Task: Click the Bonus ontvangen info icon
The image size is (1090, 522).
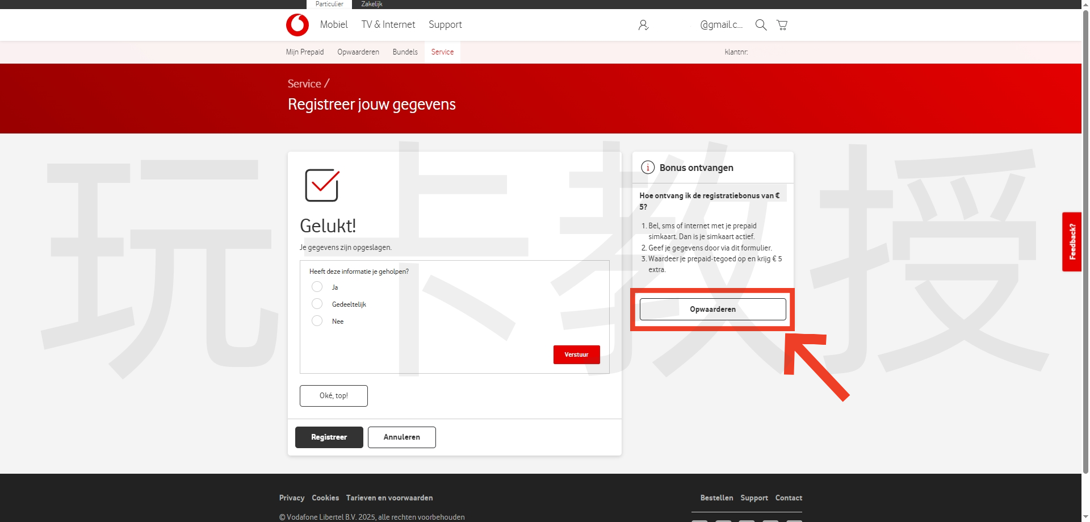Action: 647,168
